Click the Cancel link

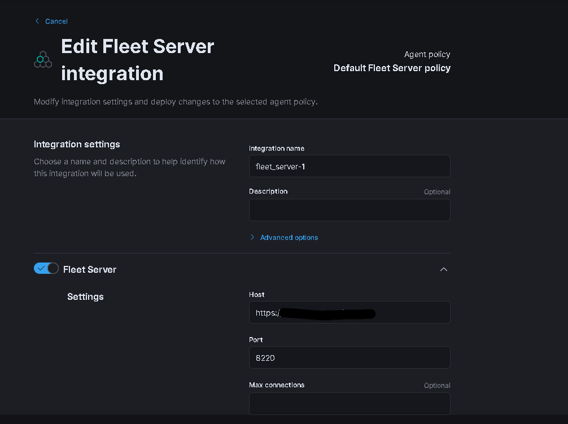point(56,21)
